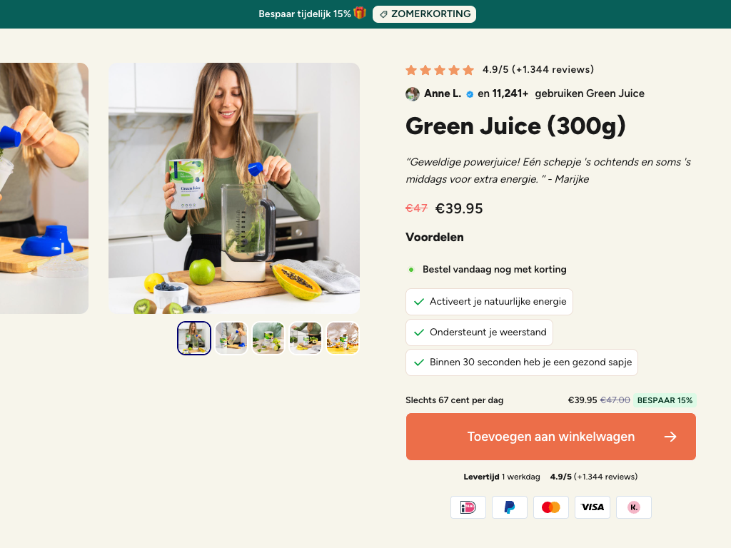
Task: Click the blue verified badge icon
Action: 470,94
